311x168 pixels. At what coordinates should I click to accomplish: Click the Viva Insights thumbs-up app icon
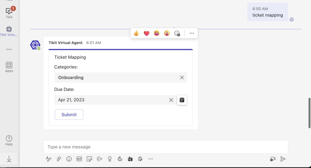(130, 159)
